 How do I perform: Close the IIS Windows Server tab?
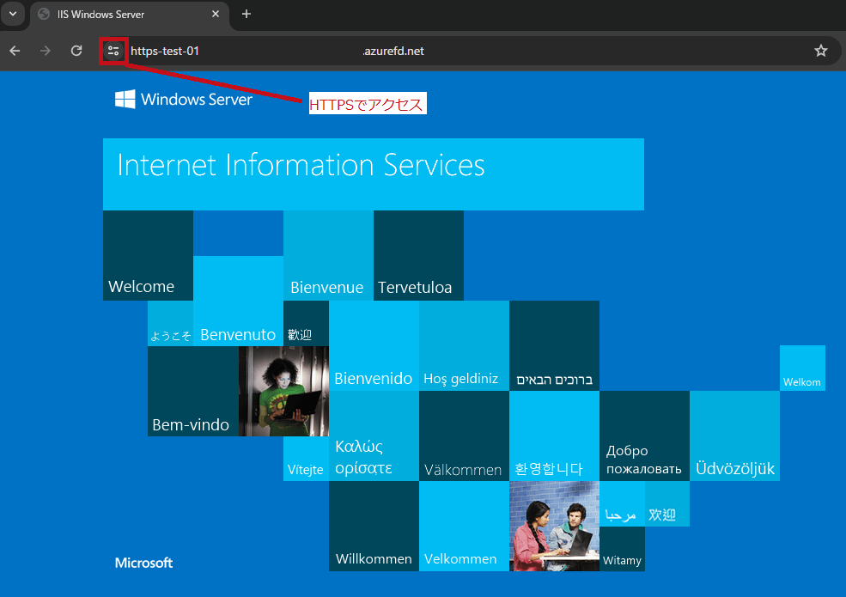216,15
